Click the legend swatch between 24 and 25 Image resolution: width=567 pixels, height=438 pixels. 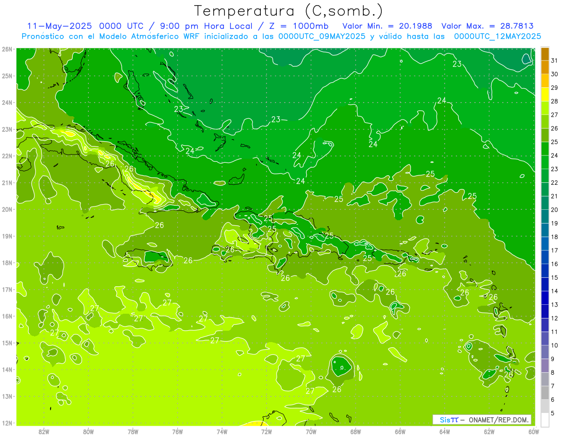click(545, 148)
